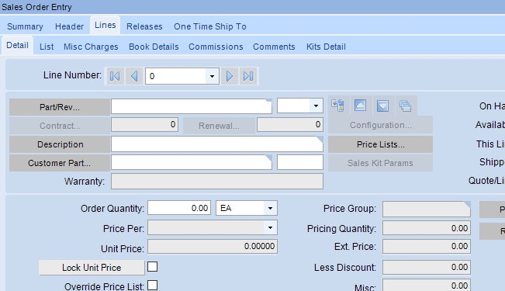Click into the Description text field
The width and height of the screenshot is (505, 291).
[x=217, y=144]
